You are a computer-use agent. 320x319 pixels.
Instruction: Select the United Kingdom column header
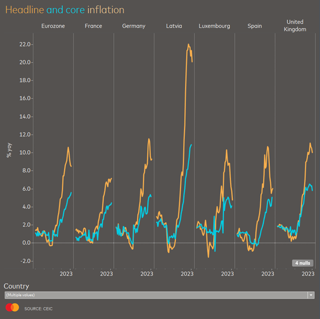point(295,26)
